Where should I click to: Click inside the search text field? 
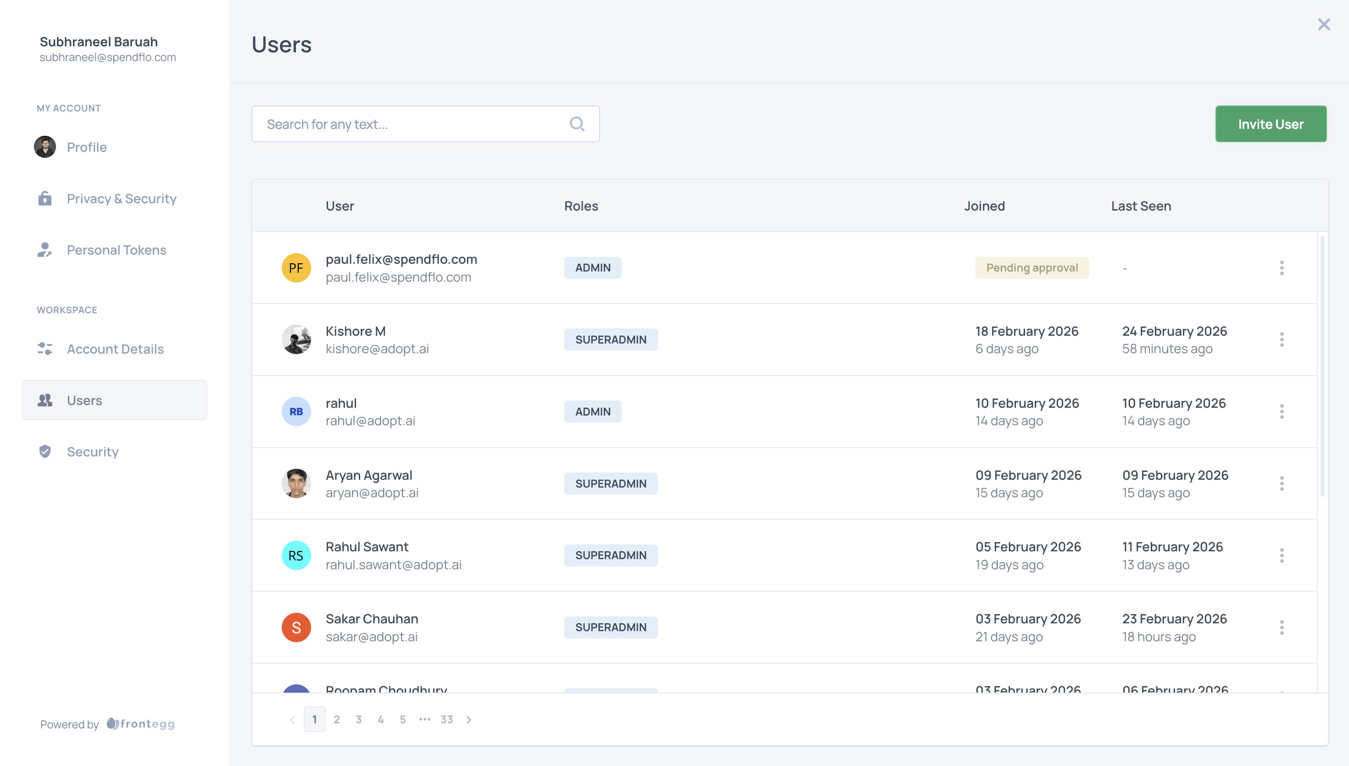pos(395,124)
